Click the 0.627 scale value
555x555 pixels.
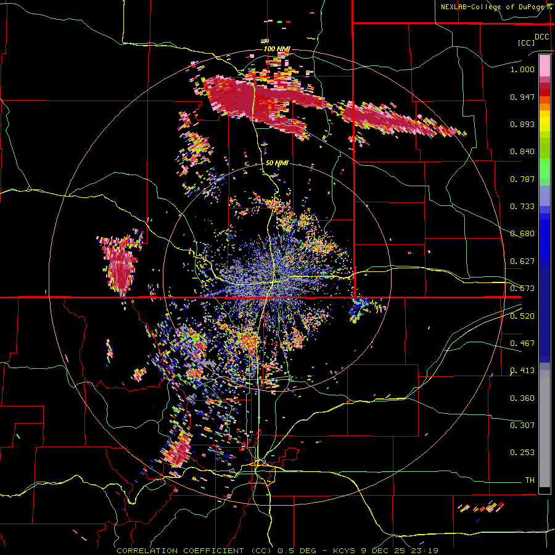pos(522,261)
